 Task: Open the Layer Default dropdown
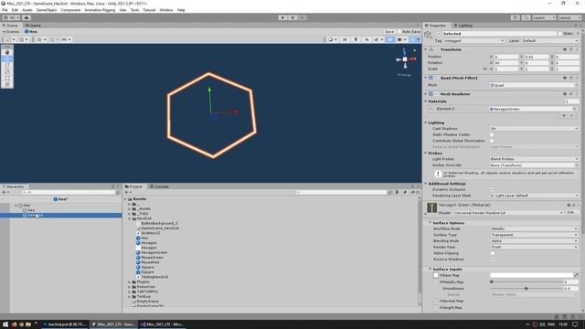tap(550, 40)
